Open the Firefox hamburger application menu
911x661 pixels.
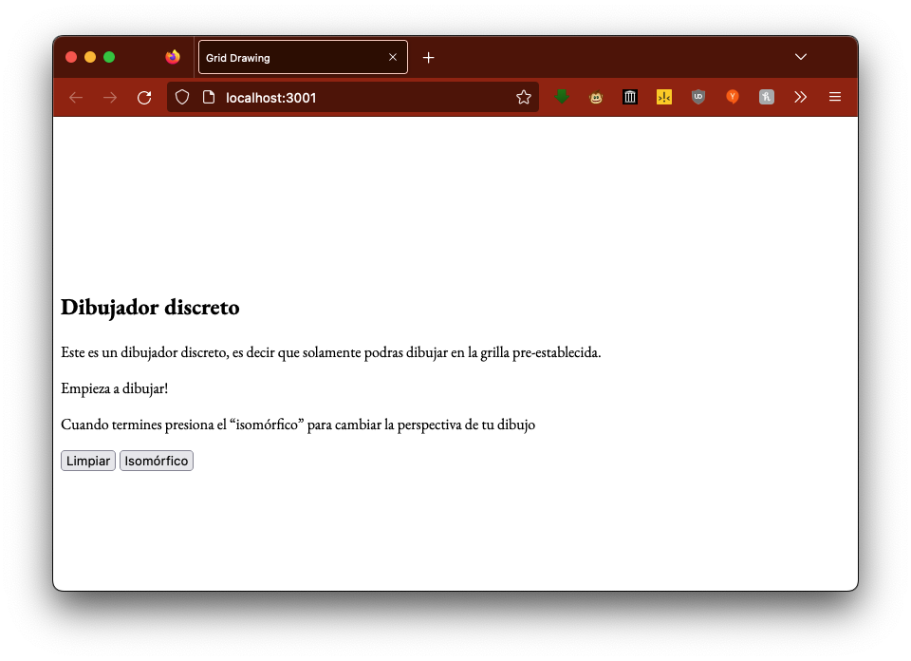click(x=835, y=97)
